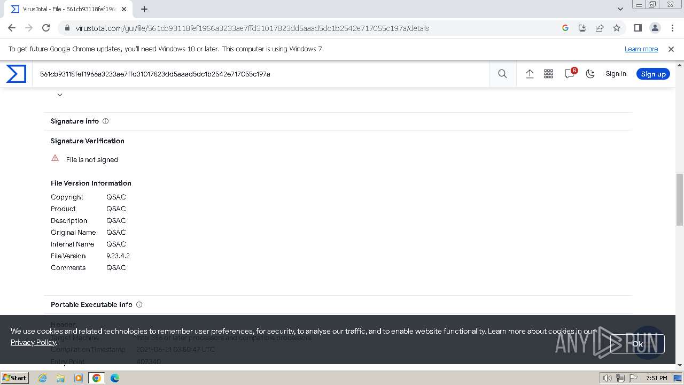Image resolution: width=684 pixels, height=385 pixels.
Task: Click the not-signed warning icon
Action: click(x=55, y=158)
